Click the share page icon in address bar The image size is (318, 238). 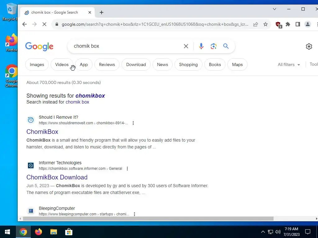click(x=256, y=24)
